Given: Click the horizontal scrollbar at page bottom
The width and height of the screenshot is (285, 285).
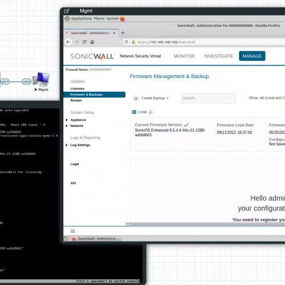Looking at the screenshot, I should click(x=205, y=224).
